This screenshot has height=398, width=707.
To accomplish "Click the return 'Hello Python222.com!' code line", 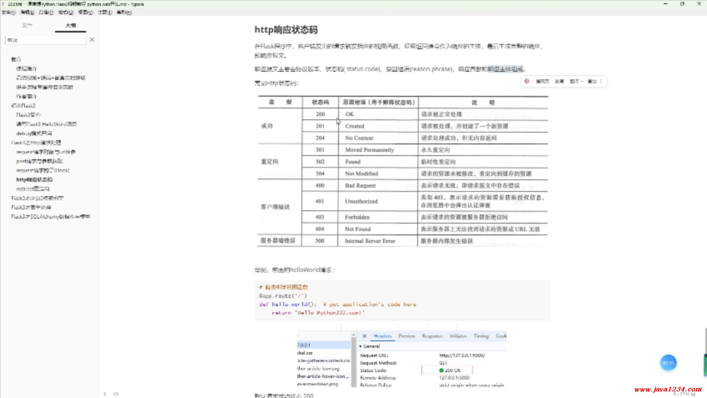I will point(318,313).
